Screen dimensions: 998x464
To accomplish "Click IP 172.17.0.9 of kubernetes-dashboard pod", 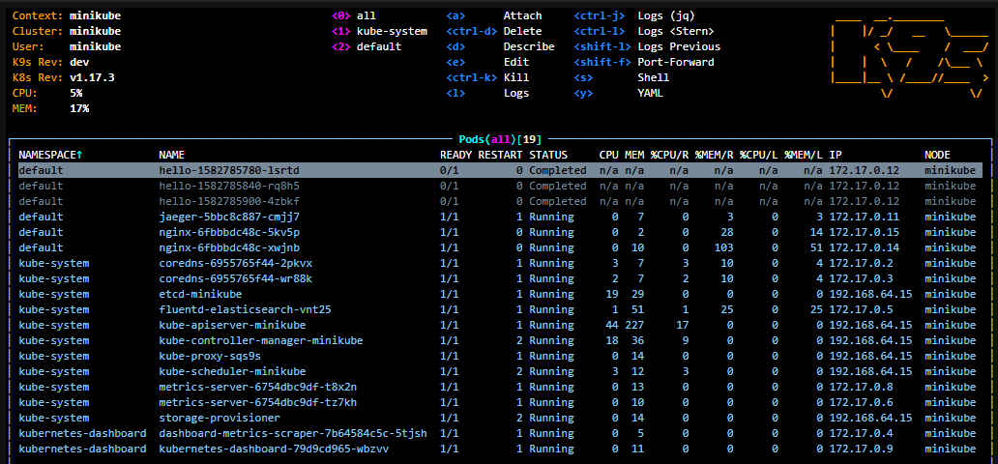I will [861, 449].
